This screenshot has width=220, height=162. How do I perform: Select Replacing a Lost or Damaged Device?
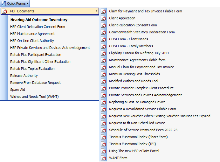pyautogui.click(x=137, y=102)
